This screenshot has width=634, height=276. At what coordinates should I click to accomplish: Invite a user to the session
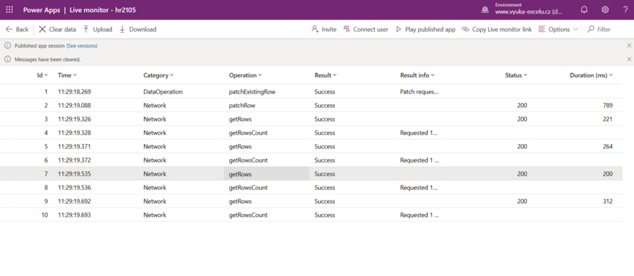point(324,30)
